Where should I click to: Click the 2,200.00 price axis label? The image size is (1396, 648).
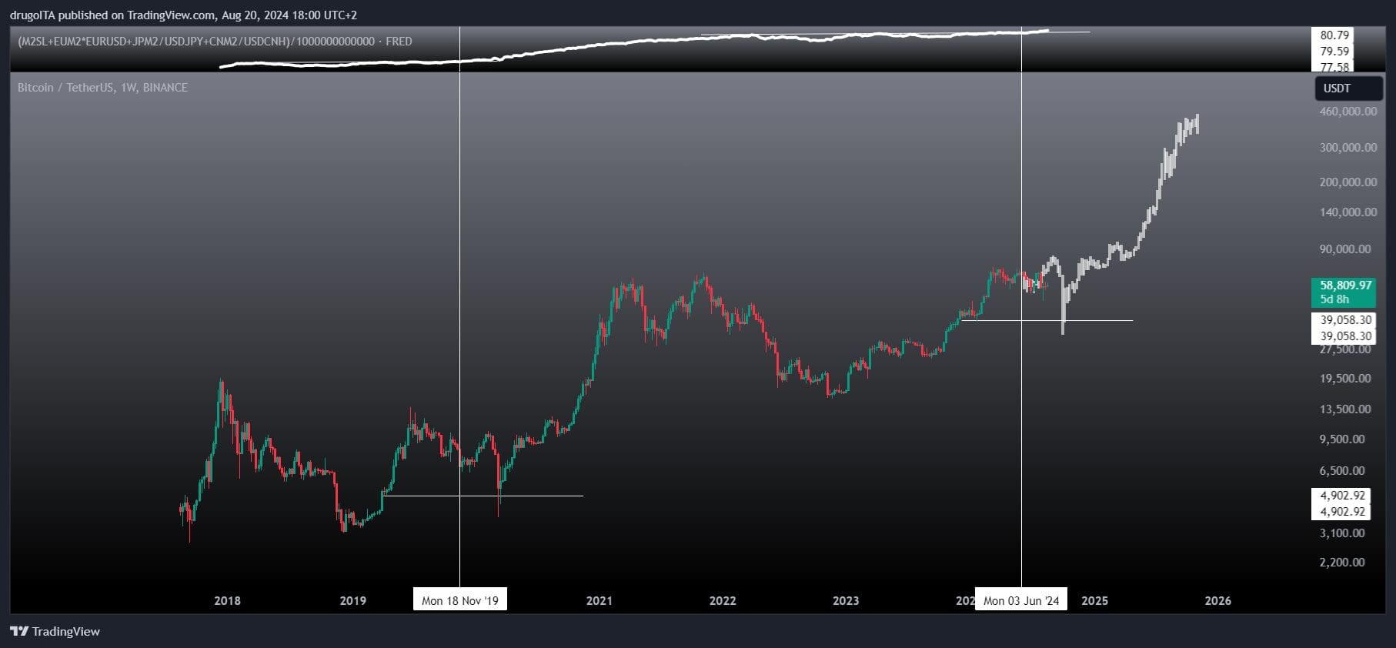coord(1342,563)
